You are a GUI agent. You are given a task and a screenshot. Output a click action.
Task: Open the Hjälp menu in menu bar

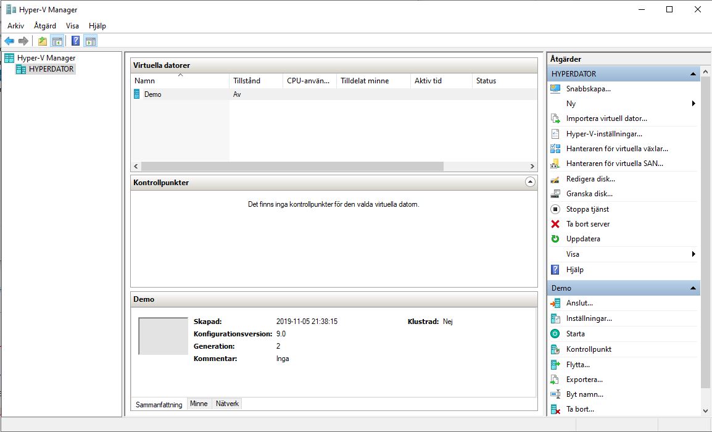pyautogui.click(x=97, y=26)
